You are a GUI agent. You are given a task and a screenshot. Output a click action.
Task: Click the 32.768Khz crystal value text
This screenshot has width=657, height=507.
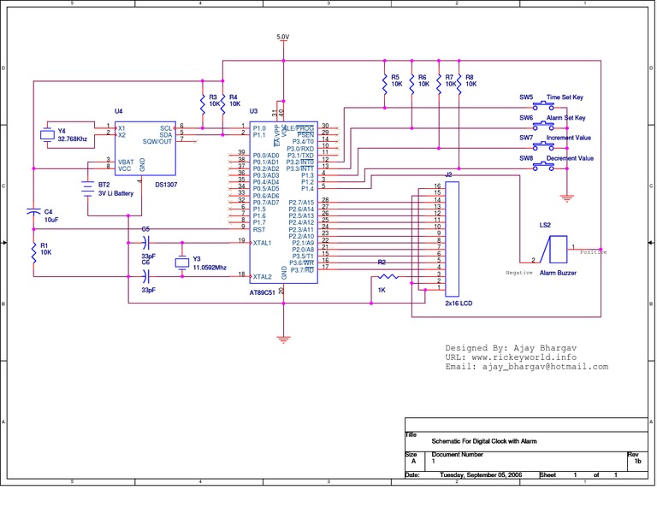pos(72,139)
